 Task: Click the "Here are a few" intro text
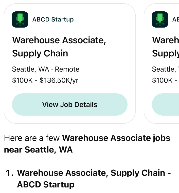pos(32,138)
